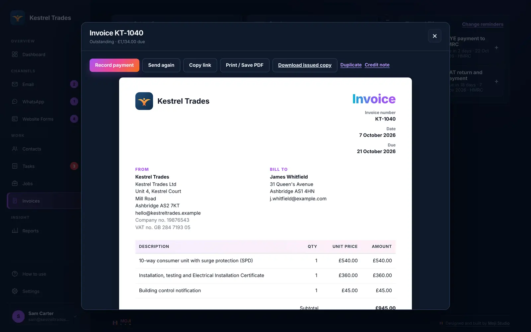Open Contacts icon in sidebar

[15, 149]
